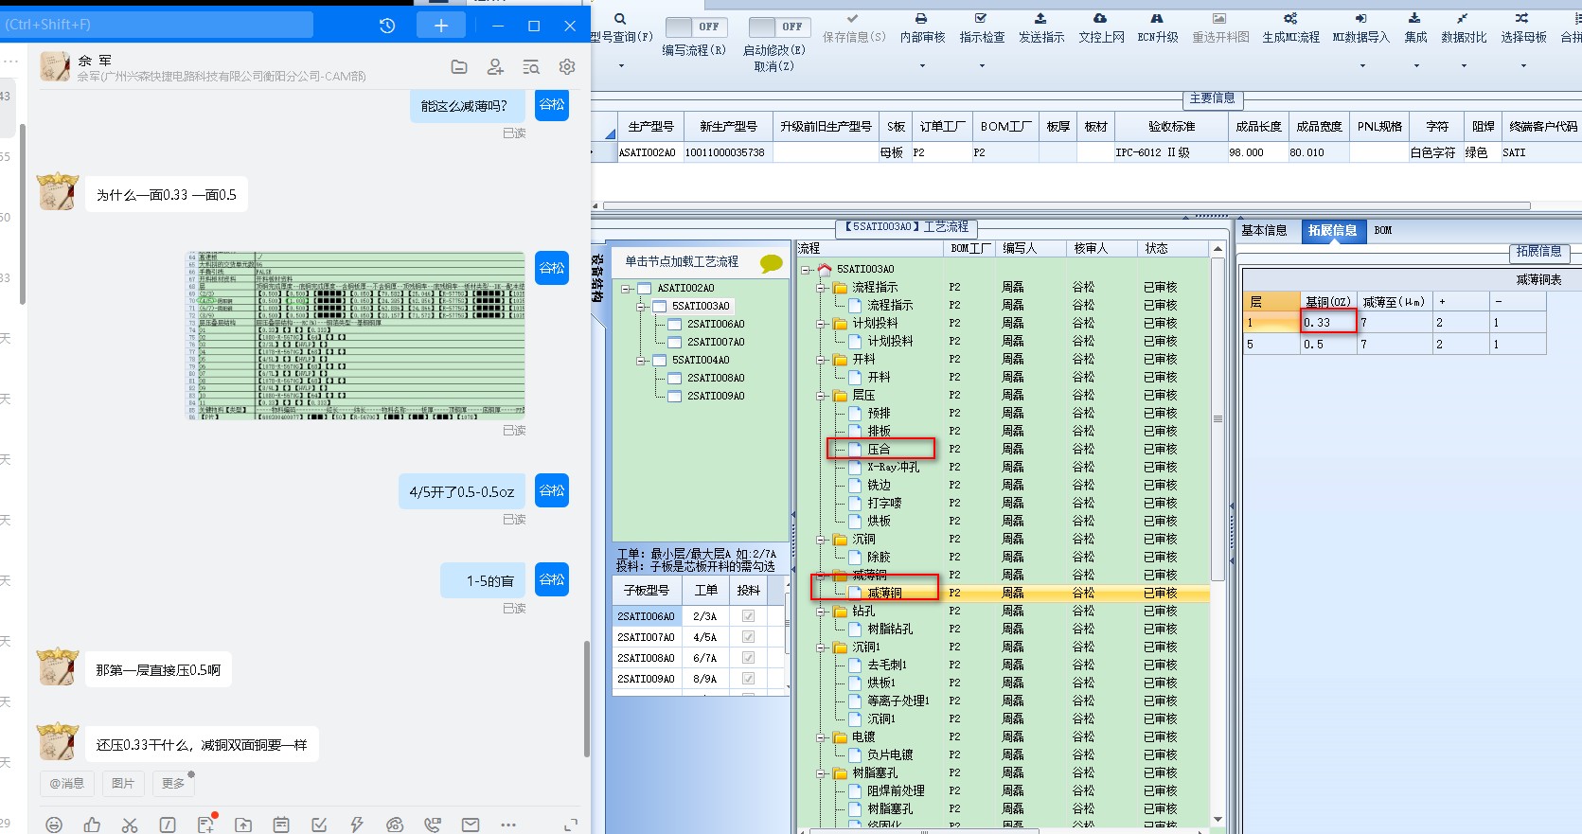Open dropdown arrow under MI数据导入

[x=1362, y=66]
